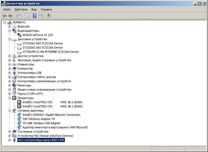The height and width of the screenshot is (152, 208).
Task: Expand the Мониторы category
Action: tap(9, 85)
